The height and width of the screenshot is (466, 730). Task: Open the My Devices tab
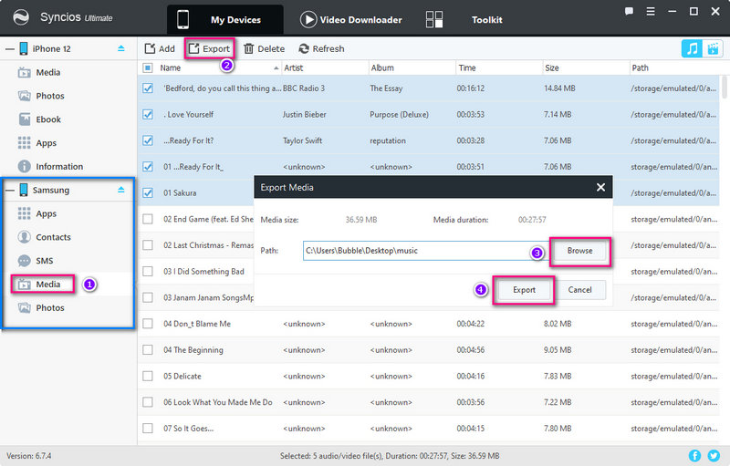click(225, 20)
